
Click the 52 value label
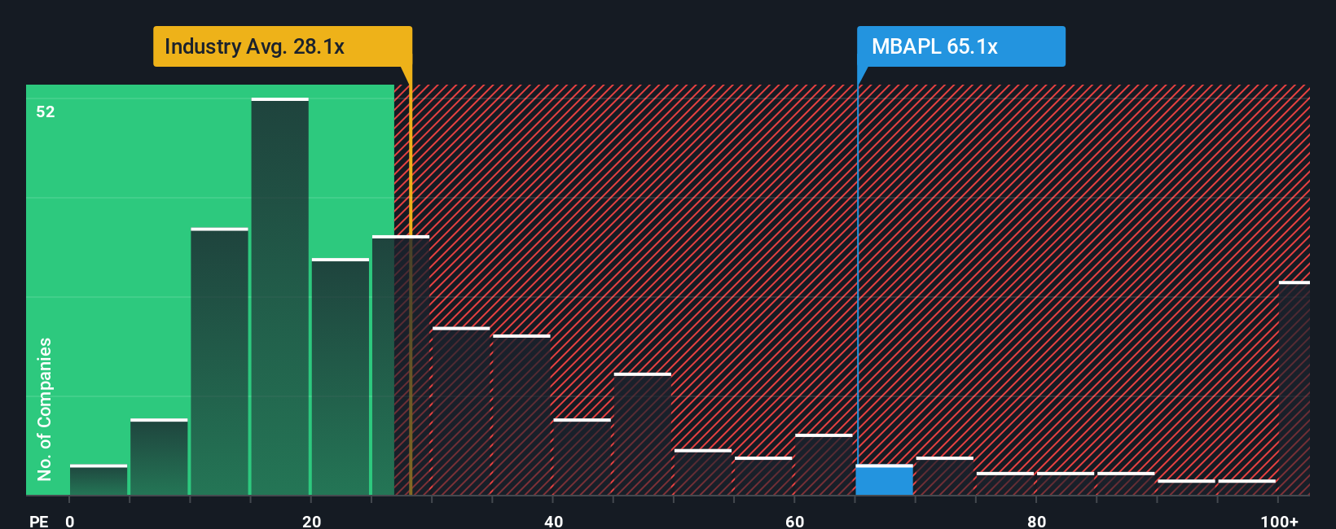click(x=46, y=111)
